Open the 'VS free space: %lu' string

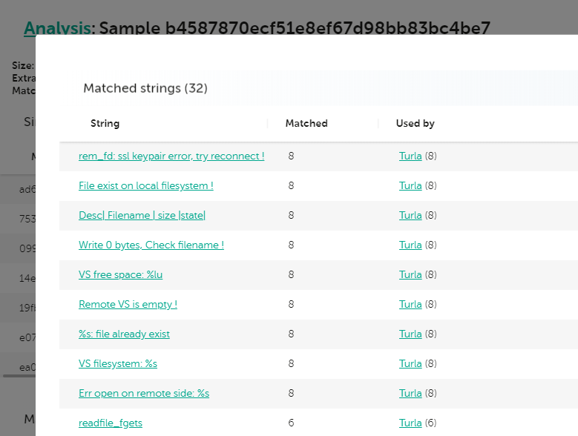120,275
